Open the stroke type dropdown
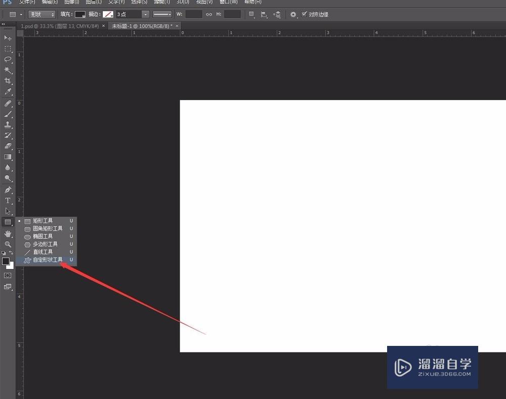Viewport: 506px width, 399px height. pos(162,14)
